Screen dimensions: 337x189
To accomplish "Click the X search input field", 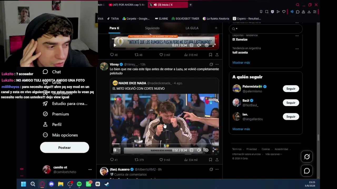I will [x=266, y=29].
